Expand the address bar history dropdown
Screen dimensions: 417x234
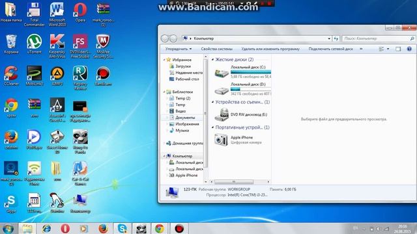point(329,38)
